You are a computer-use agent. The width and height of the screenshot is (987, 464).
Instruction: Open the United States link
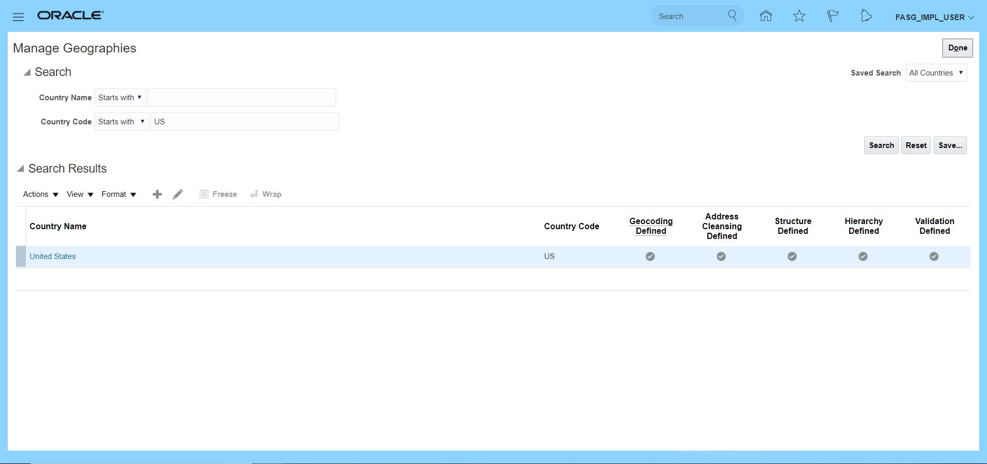tap(52, 256)
